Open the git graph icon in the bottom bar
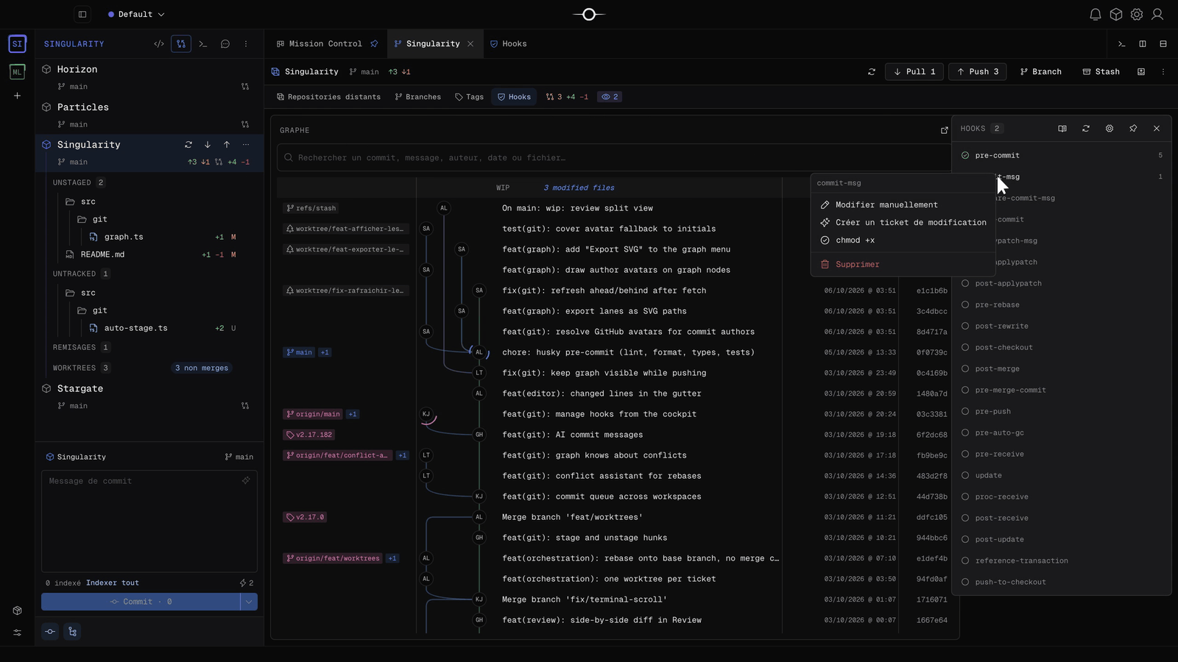The width and height of the screenshot is (1178, 662). click(x=50, y=632)
